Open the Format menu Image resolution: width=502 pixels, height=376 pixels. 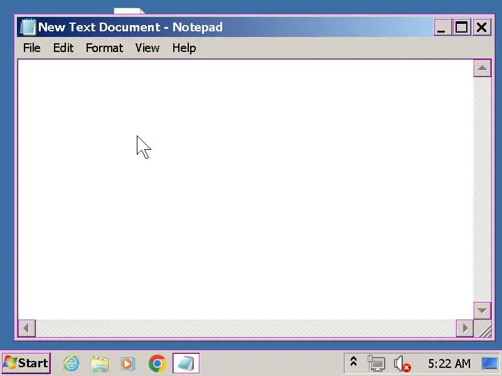click(x=104, y=48)
